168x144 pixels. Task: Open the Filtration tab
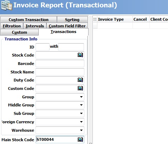click(x=12, y=26)
